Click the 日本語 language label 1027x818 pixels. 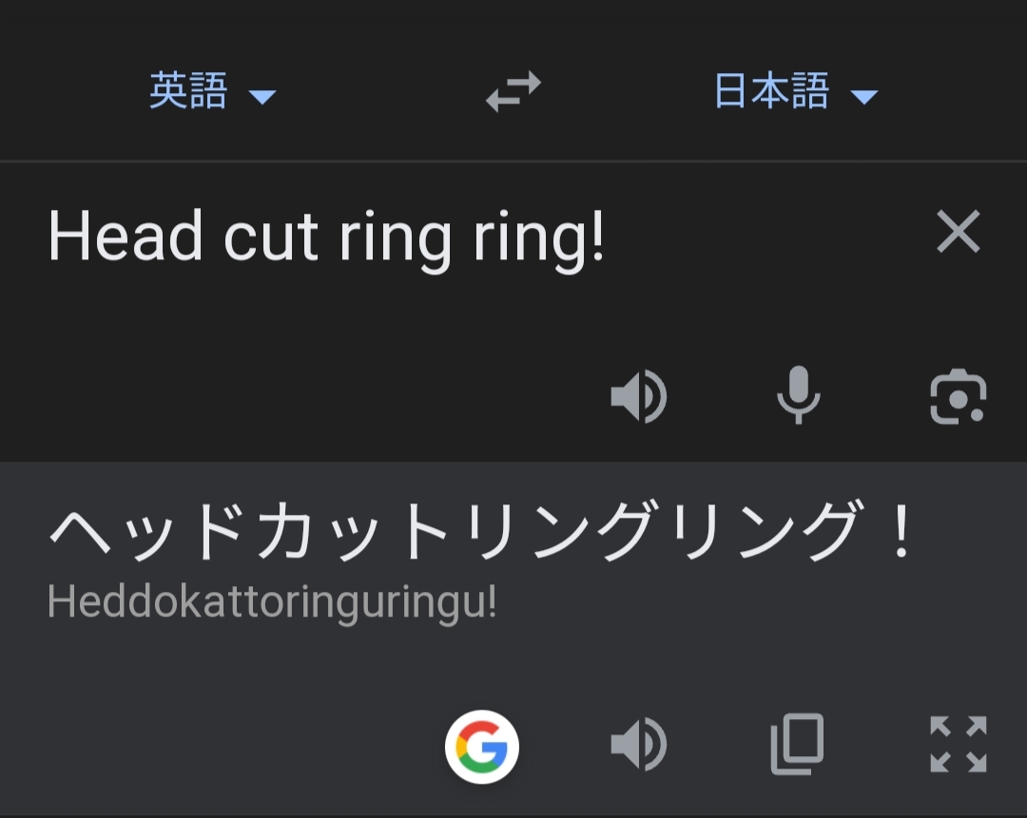(x=772, y=91)
